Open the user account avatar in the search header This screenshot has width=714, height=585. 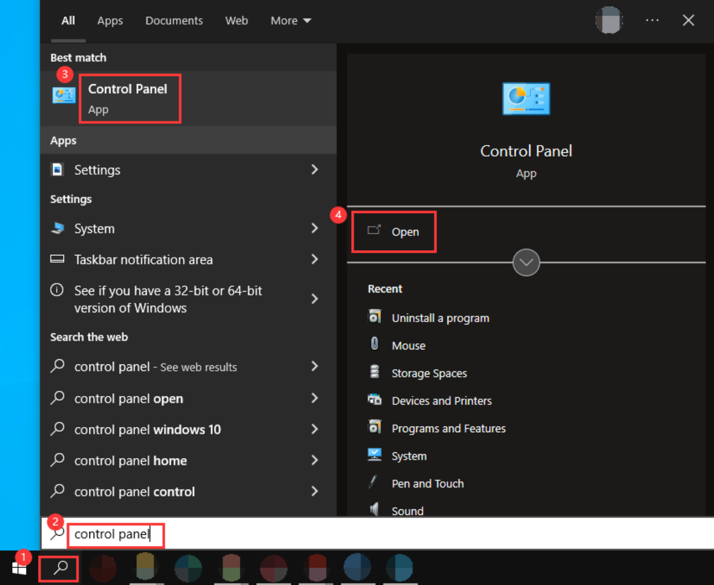[609, 20]
